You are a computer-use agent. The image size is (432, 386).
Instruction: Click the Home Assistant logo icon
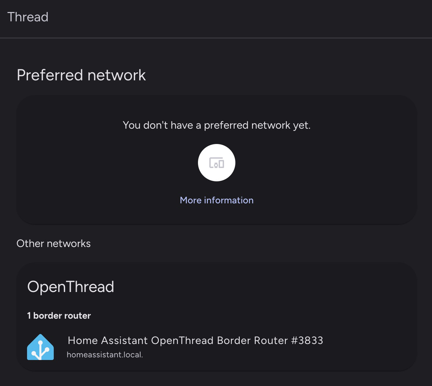(40, 347)
